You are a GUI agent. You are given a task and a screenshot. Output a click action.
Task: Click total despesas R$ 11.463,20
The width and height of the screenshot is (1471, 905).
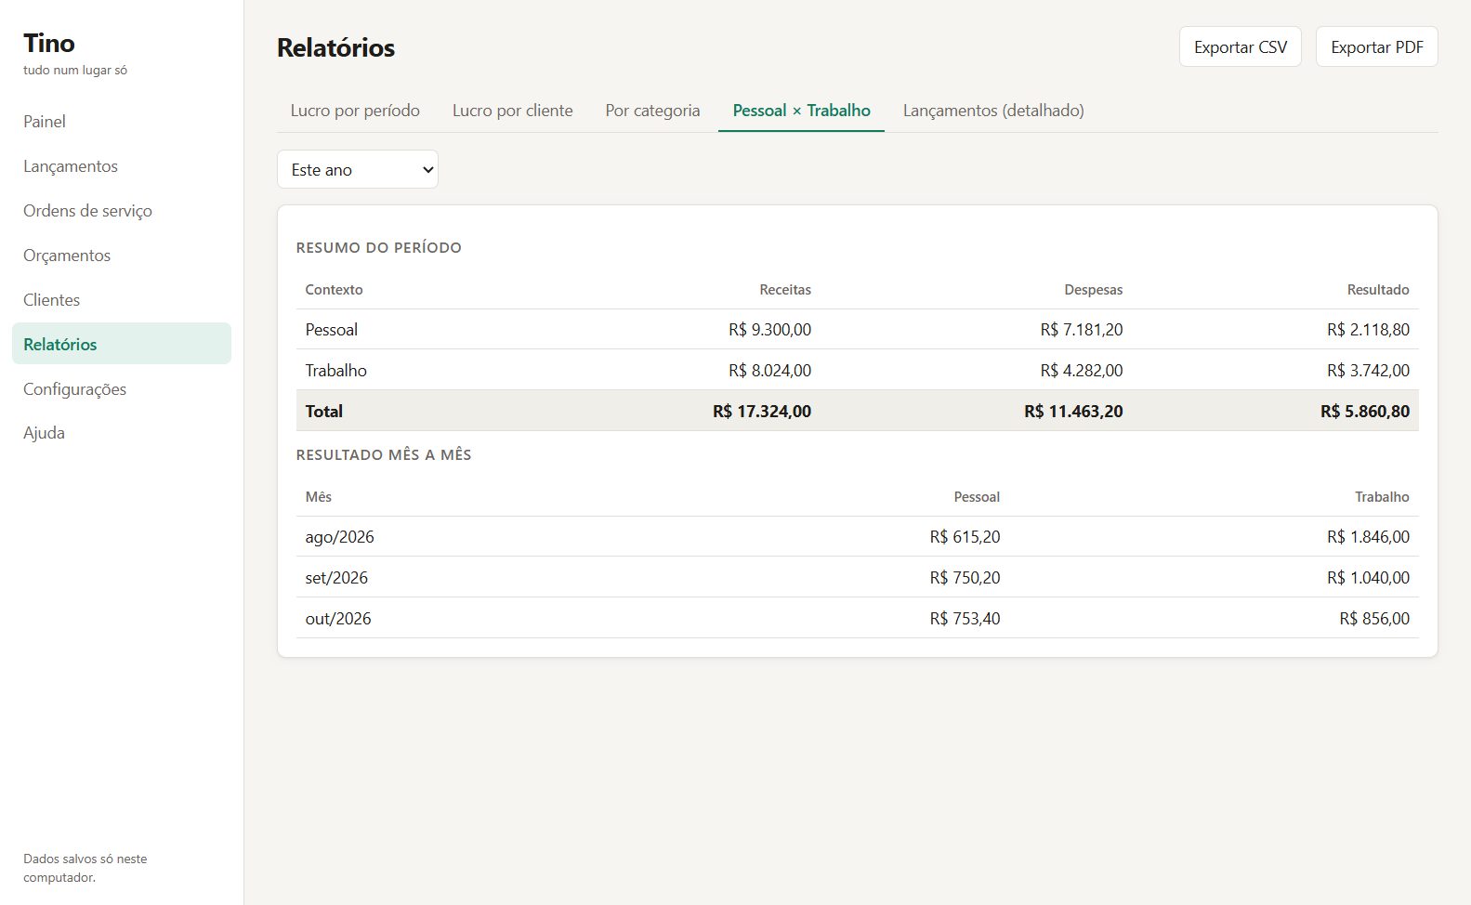pos(1073,411)
